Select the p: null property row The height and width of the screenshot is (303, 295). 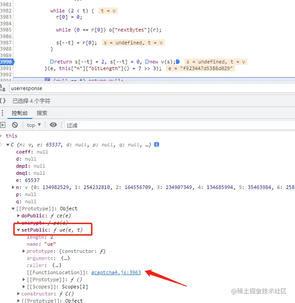(x=26, y=194)
